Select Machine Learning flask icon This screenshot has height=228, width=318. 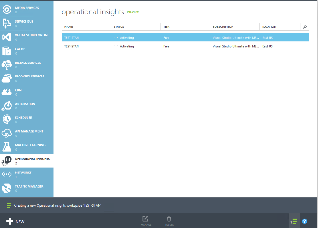(x=7, y=147)
